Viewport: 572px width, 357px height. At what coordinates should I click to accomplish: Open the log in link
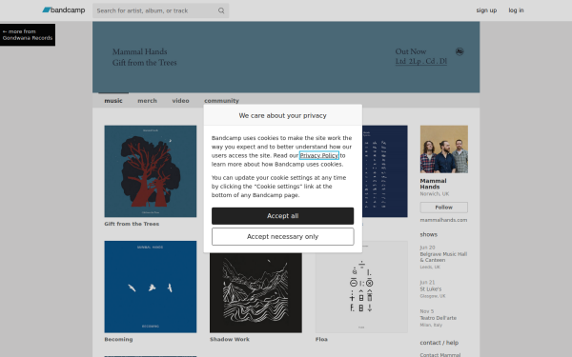(x=516, y=10)
